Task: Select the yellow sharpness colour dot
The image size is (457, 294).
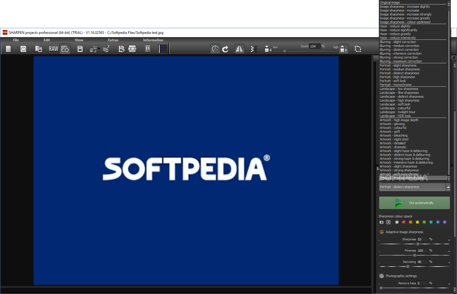Action: (x=417, y=222)
